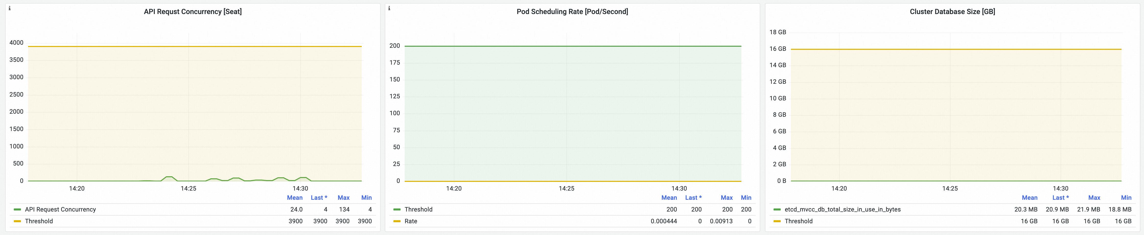Open Pod Scheduling Rate [Pod/Second] title menu
Image resolution: width=1144 pixels, height=235 pixels.
coord(572,11)
